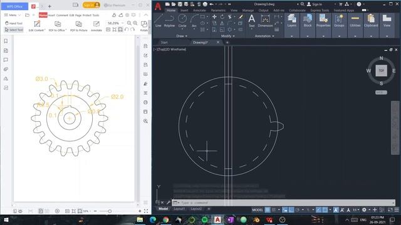Open Blender from the Windows taskbar
The height and width of the screenshot is (225, 401).
coord(256,219)
